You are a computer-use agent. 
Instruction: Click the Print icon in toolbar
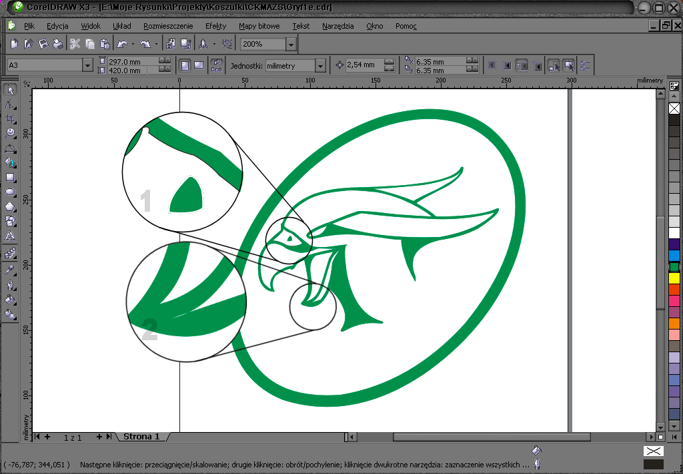[58, 45]
